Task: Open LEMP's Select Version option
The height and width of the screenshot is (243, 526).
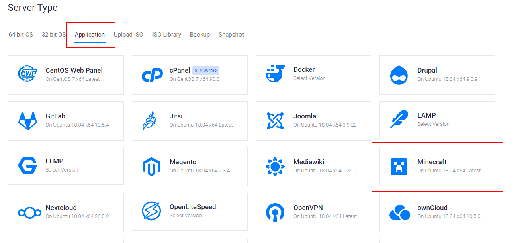Action: pyautogui.click(x=62, y=170)
